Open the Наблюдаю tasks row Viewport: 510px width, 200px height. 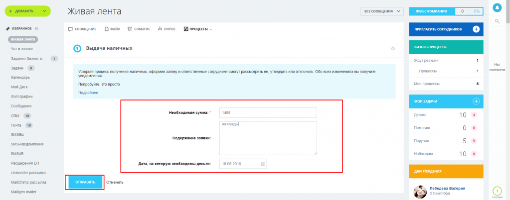(446, 154)
